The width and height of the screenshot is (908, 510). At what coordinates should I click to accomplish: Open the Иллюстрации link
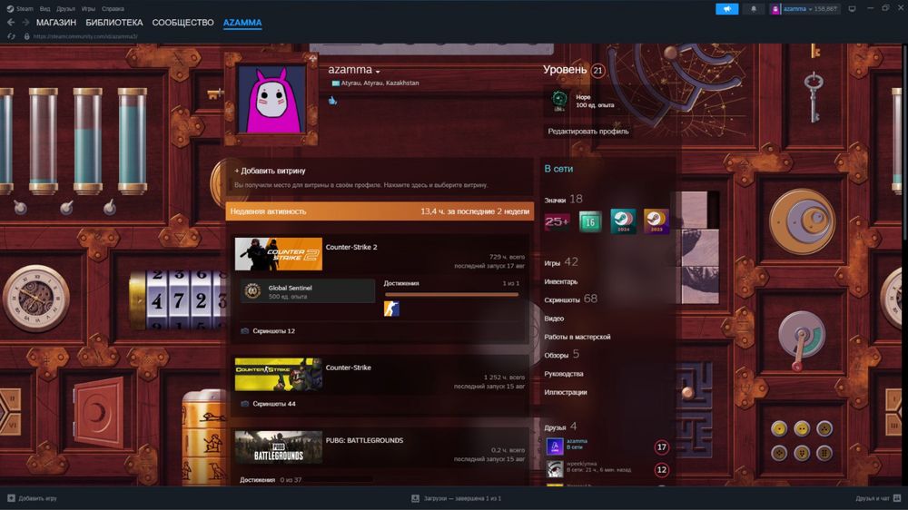(565, 393)
